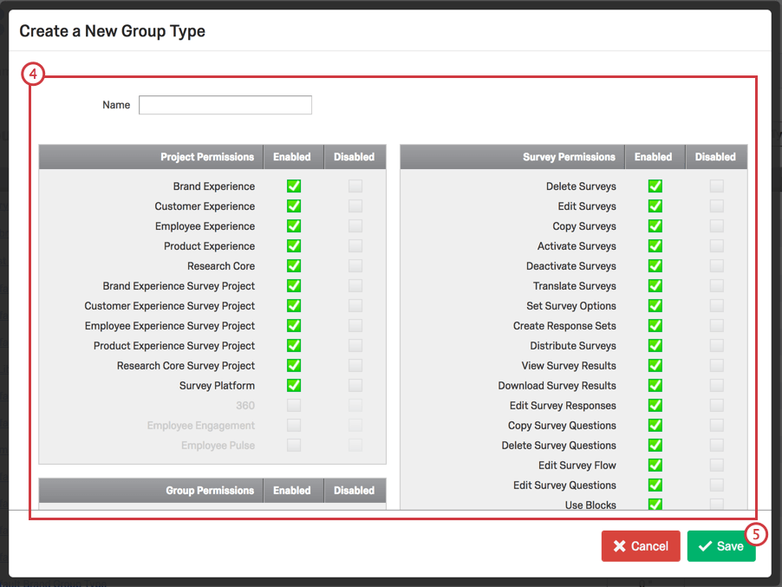782x587 pixels.
Task: Uncheck Enabled for View Survey Results
Action: tap(655, 365)
